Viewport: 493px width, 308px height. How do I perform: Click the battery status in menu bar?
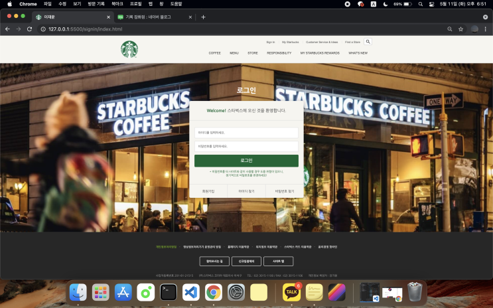tap(403, 4)
